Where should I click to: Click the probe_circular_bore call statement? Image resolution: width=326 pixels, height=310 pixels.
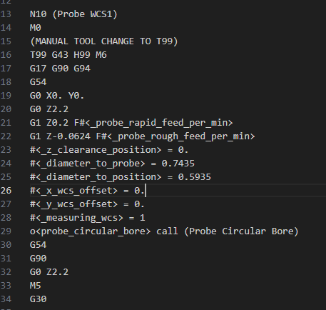pos(104,231)
